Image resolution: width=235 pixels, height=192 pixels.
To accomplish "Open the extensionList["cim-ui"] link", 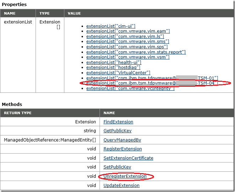I will pos(111,26).
